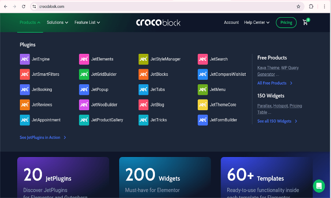
Task: Open See all 150 Widgets link
Action: tap(277, 121)
